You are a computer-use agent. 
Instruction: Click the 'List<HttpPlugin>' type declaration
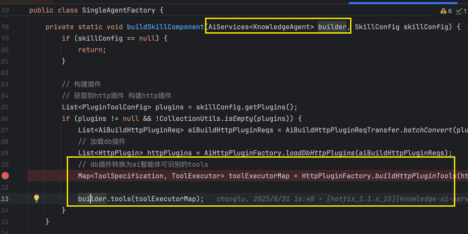click(x=111, y=153)
